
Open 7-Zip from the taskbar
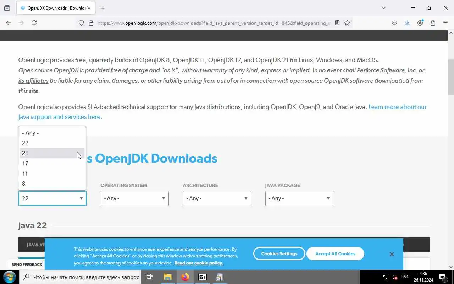203,277
